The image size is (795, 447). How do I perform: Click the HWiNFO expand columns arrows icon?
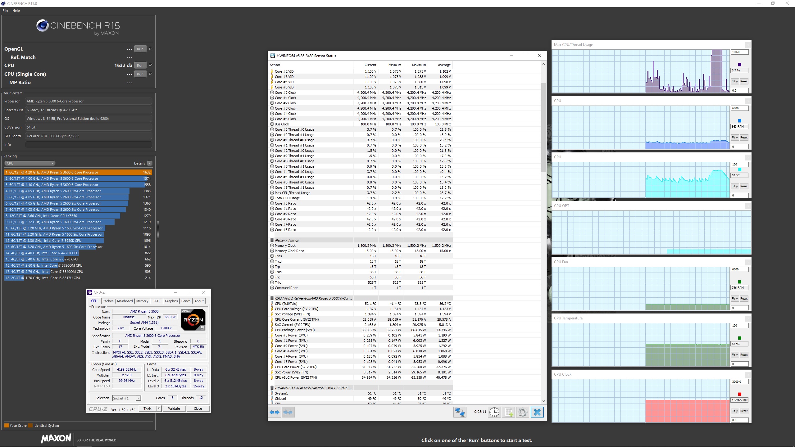coord(275,412)
